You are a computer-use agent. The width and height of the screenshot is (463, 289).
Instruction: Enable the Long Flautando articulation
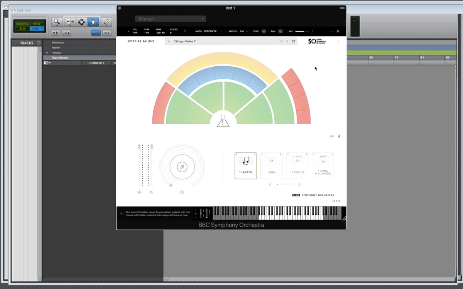tap(323, 166)
